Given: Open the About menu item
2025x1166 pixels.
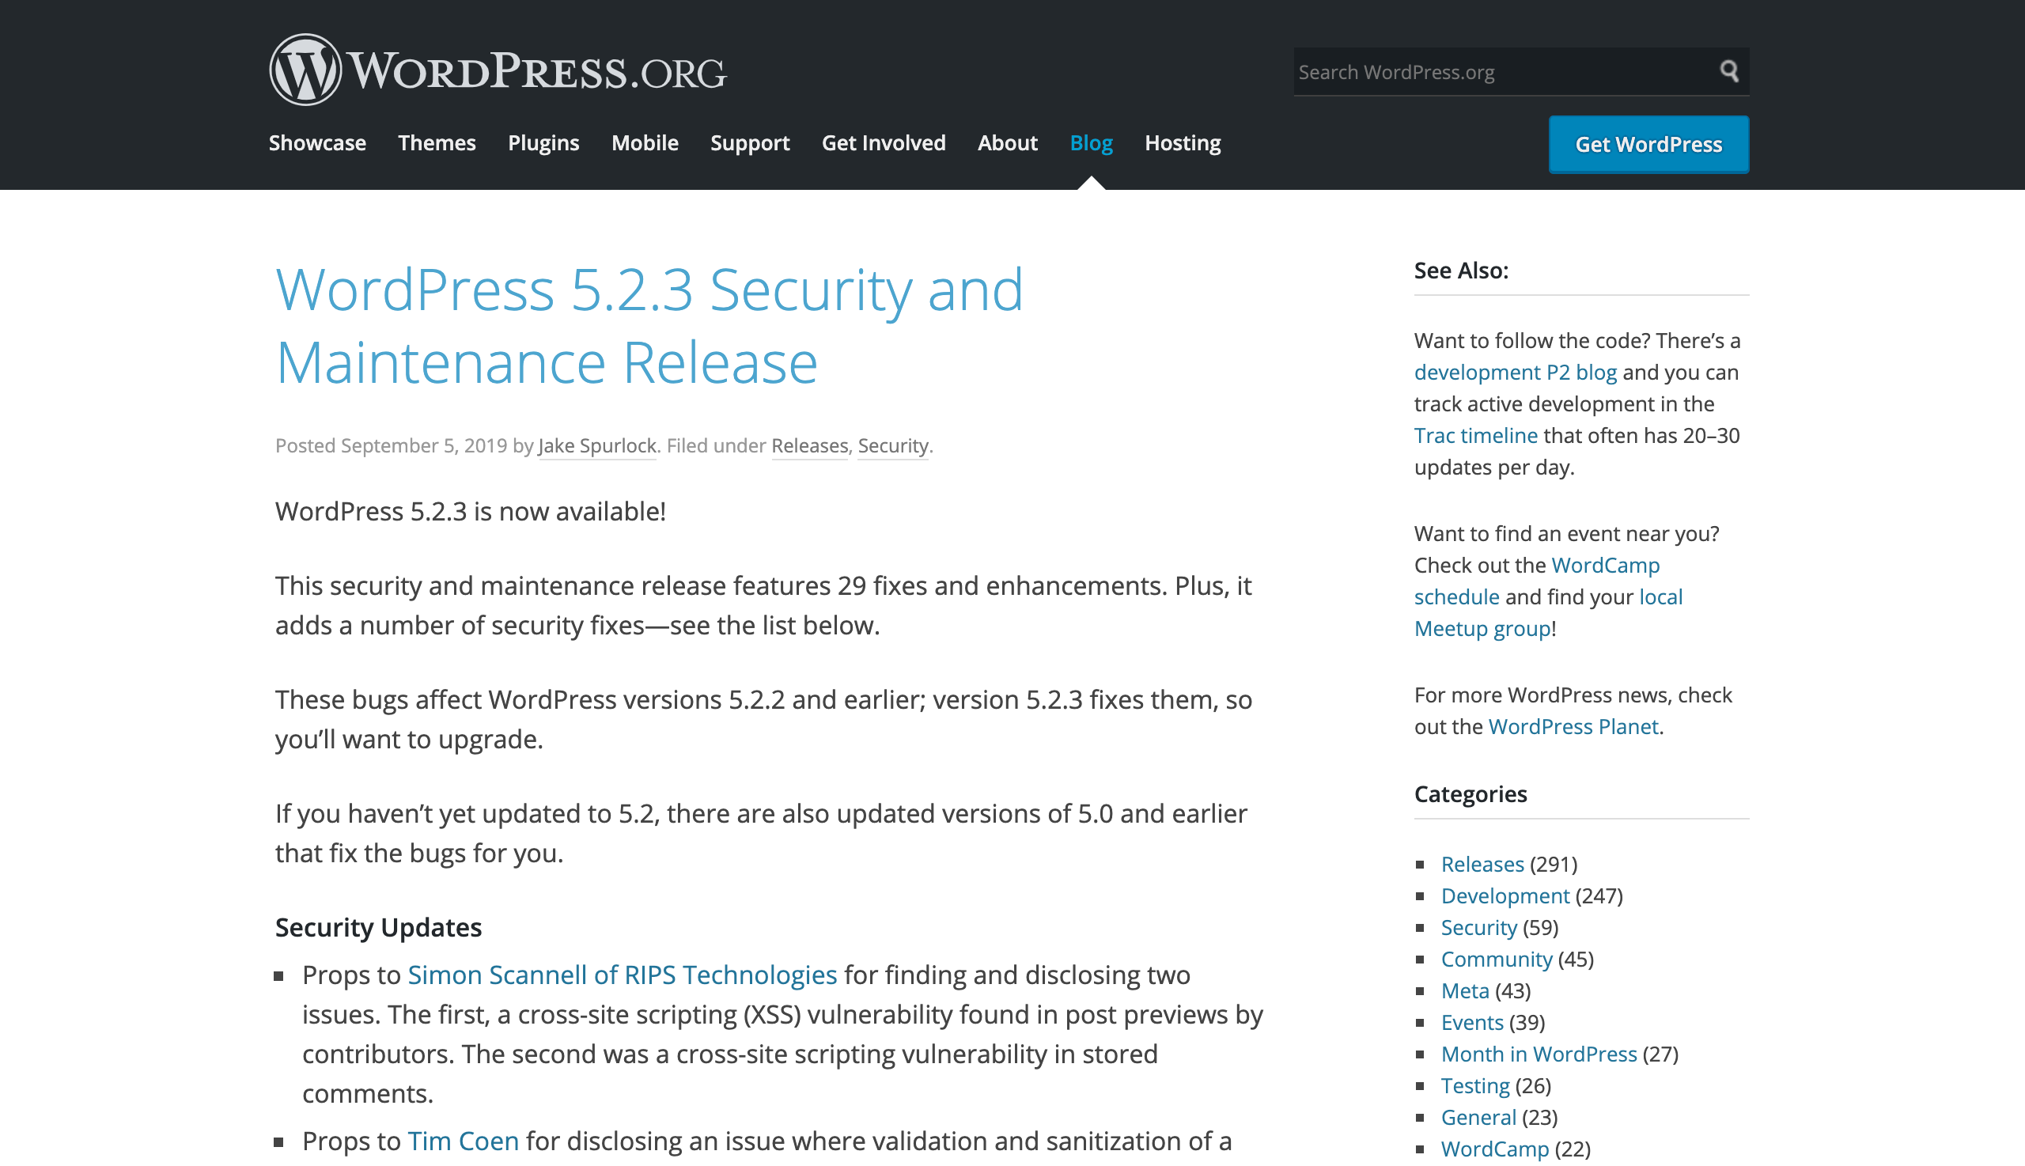Looking at the screenshot, I should 1007,142.
